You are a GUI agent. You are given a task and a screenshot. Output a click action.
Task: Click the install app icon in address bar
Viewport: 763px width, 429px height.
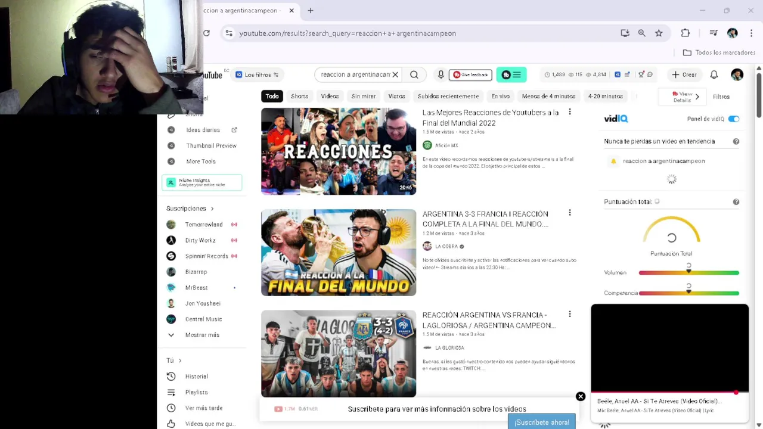[625, 33]
